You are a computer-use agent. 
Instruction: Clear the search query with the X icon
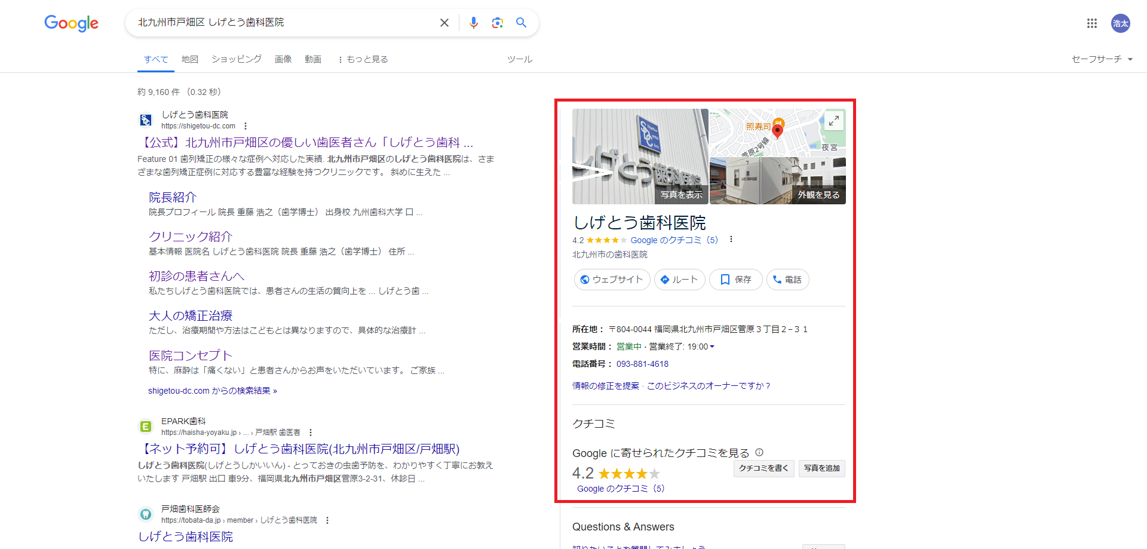444,22
